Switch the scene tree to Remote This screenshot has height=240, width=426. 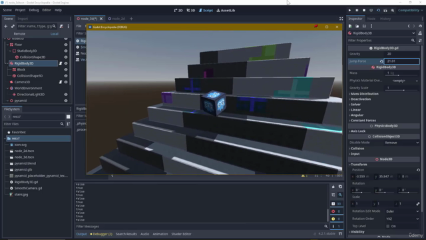19,34
